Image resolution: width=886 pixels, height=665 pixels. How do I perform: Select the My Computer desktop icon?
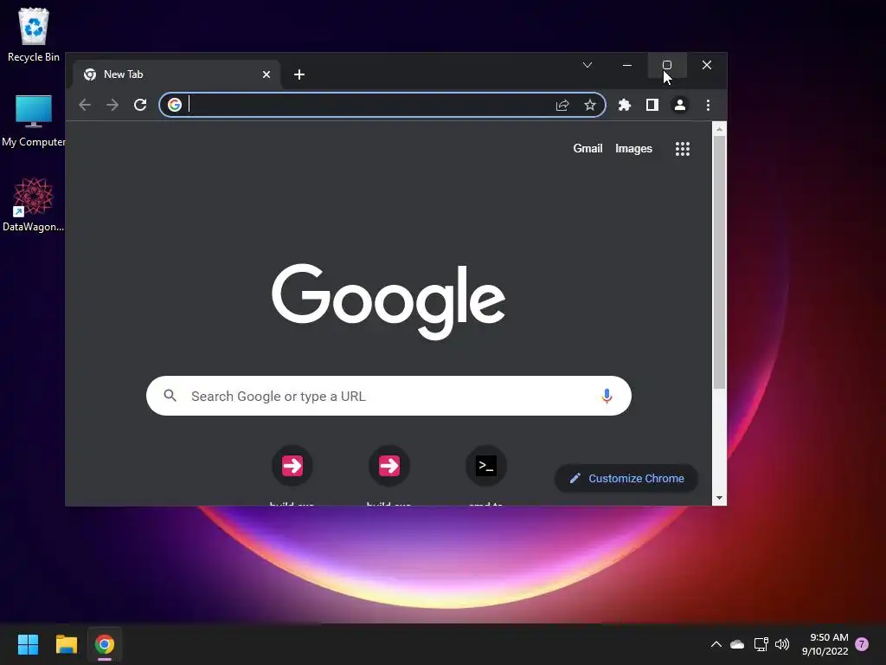(x=34, y=120)
